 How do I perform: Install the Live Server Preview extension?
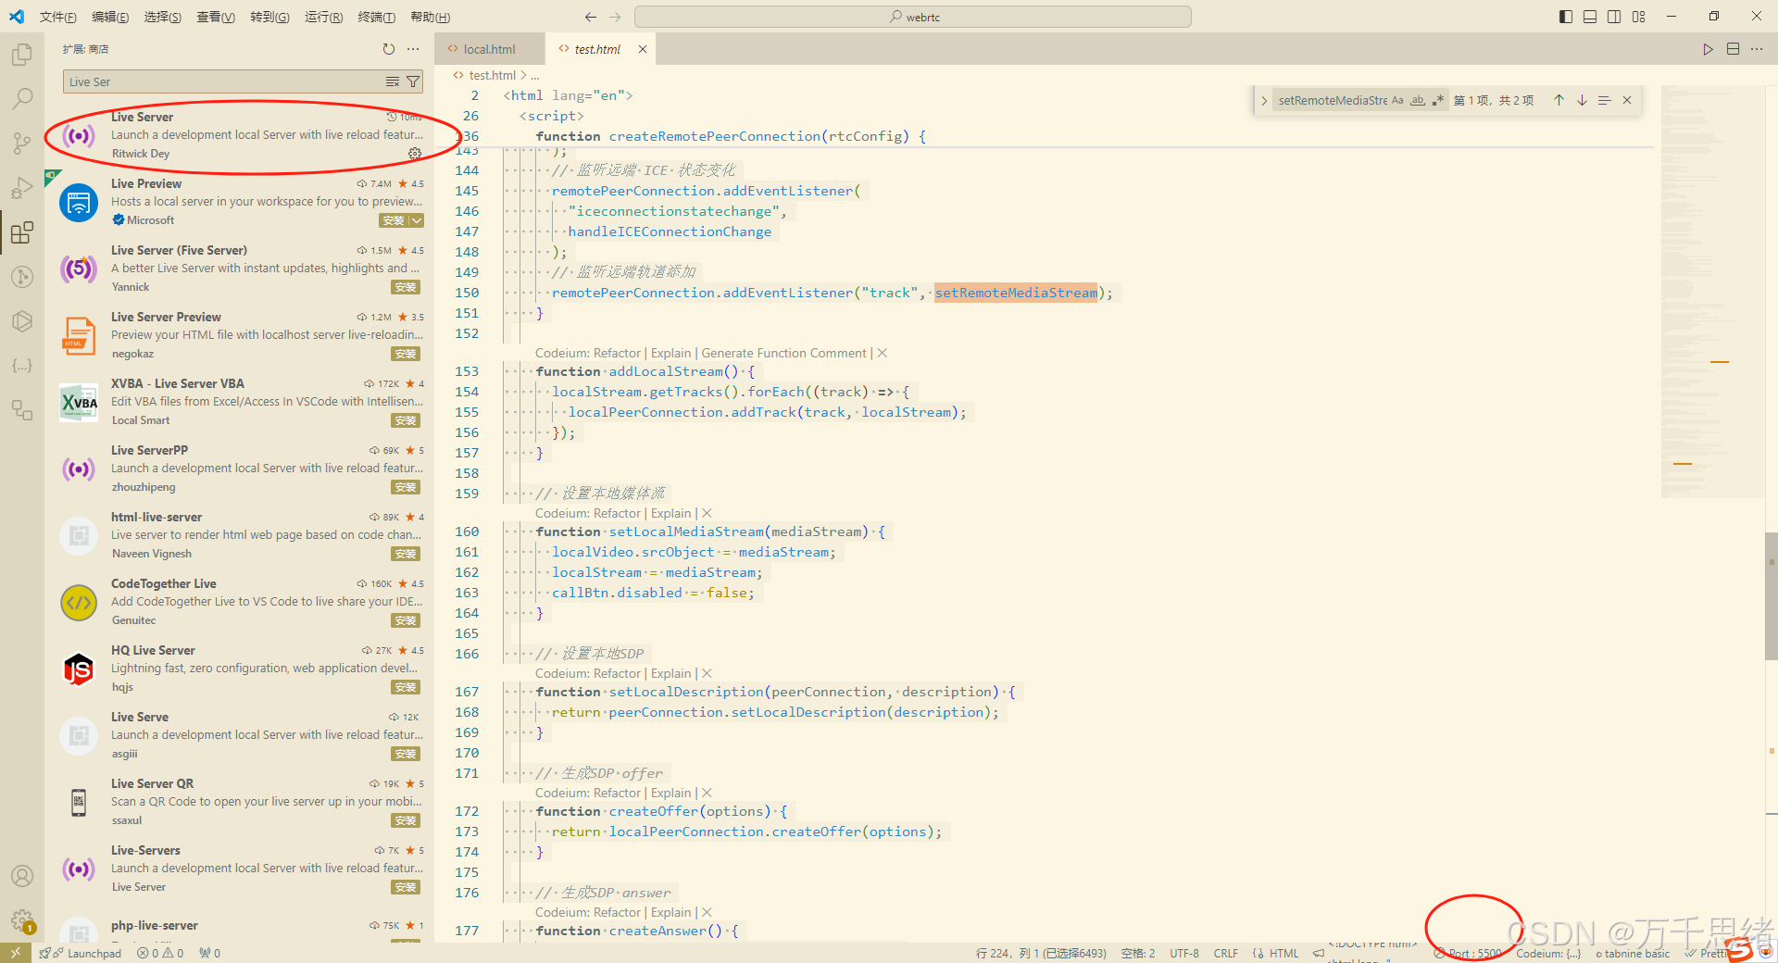tap(406, 354)
